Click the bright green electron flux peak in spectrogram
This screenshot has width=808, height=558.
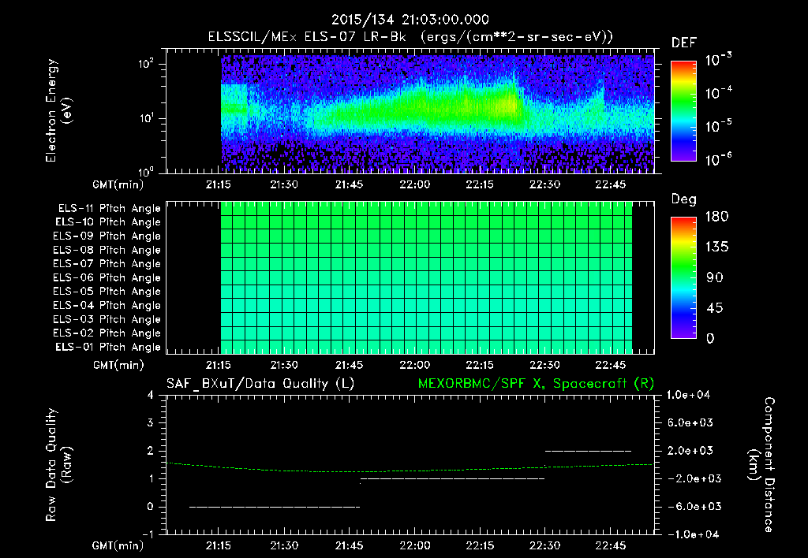(507, 105)
